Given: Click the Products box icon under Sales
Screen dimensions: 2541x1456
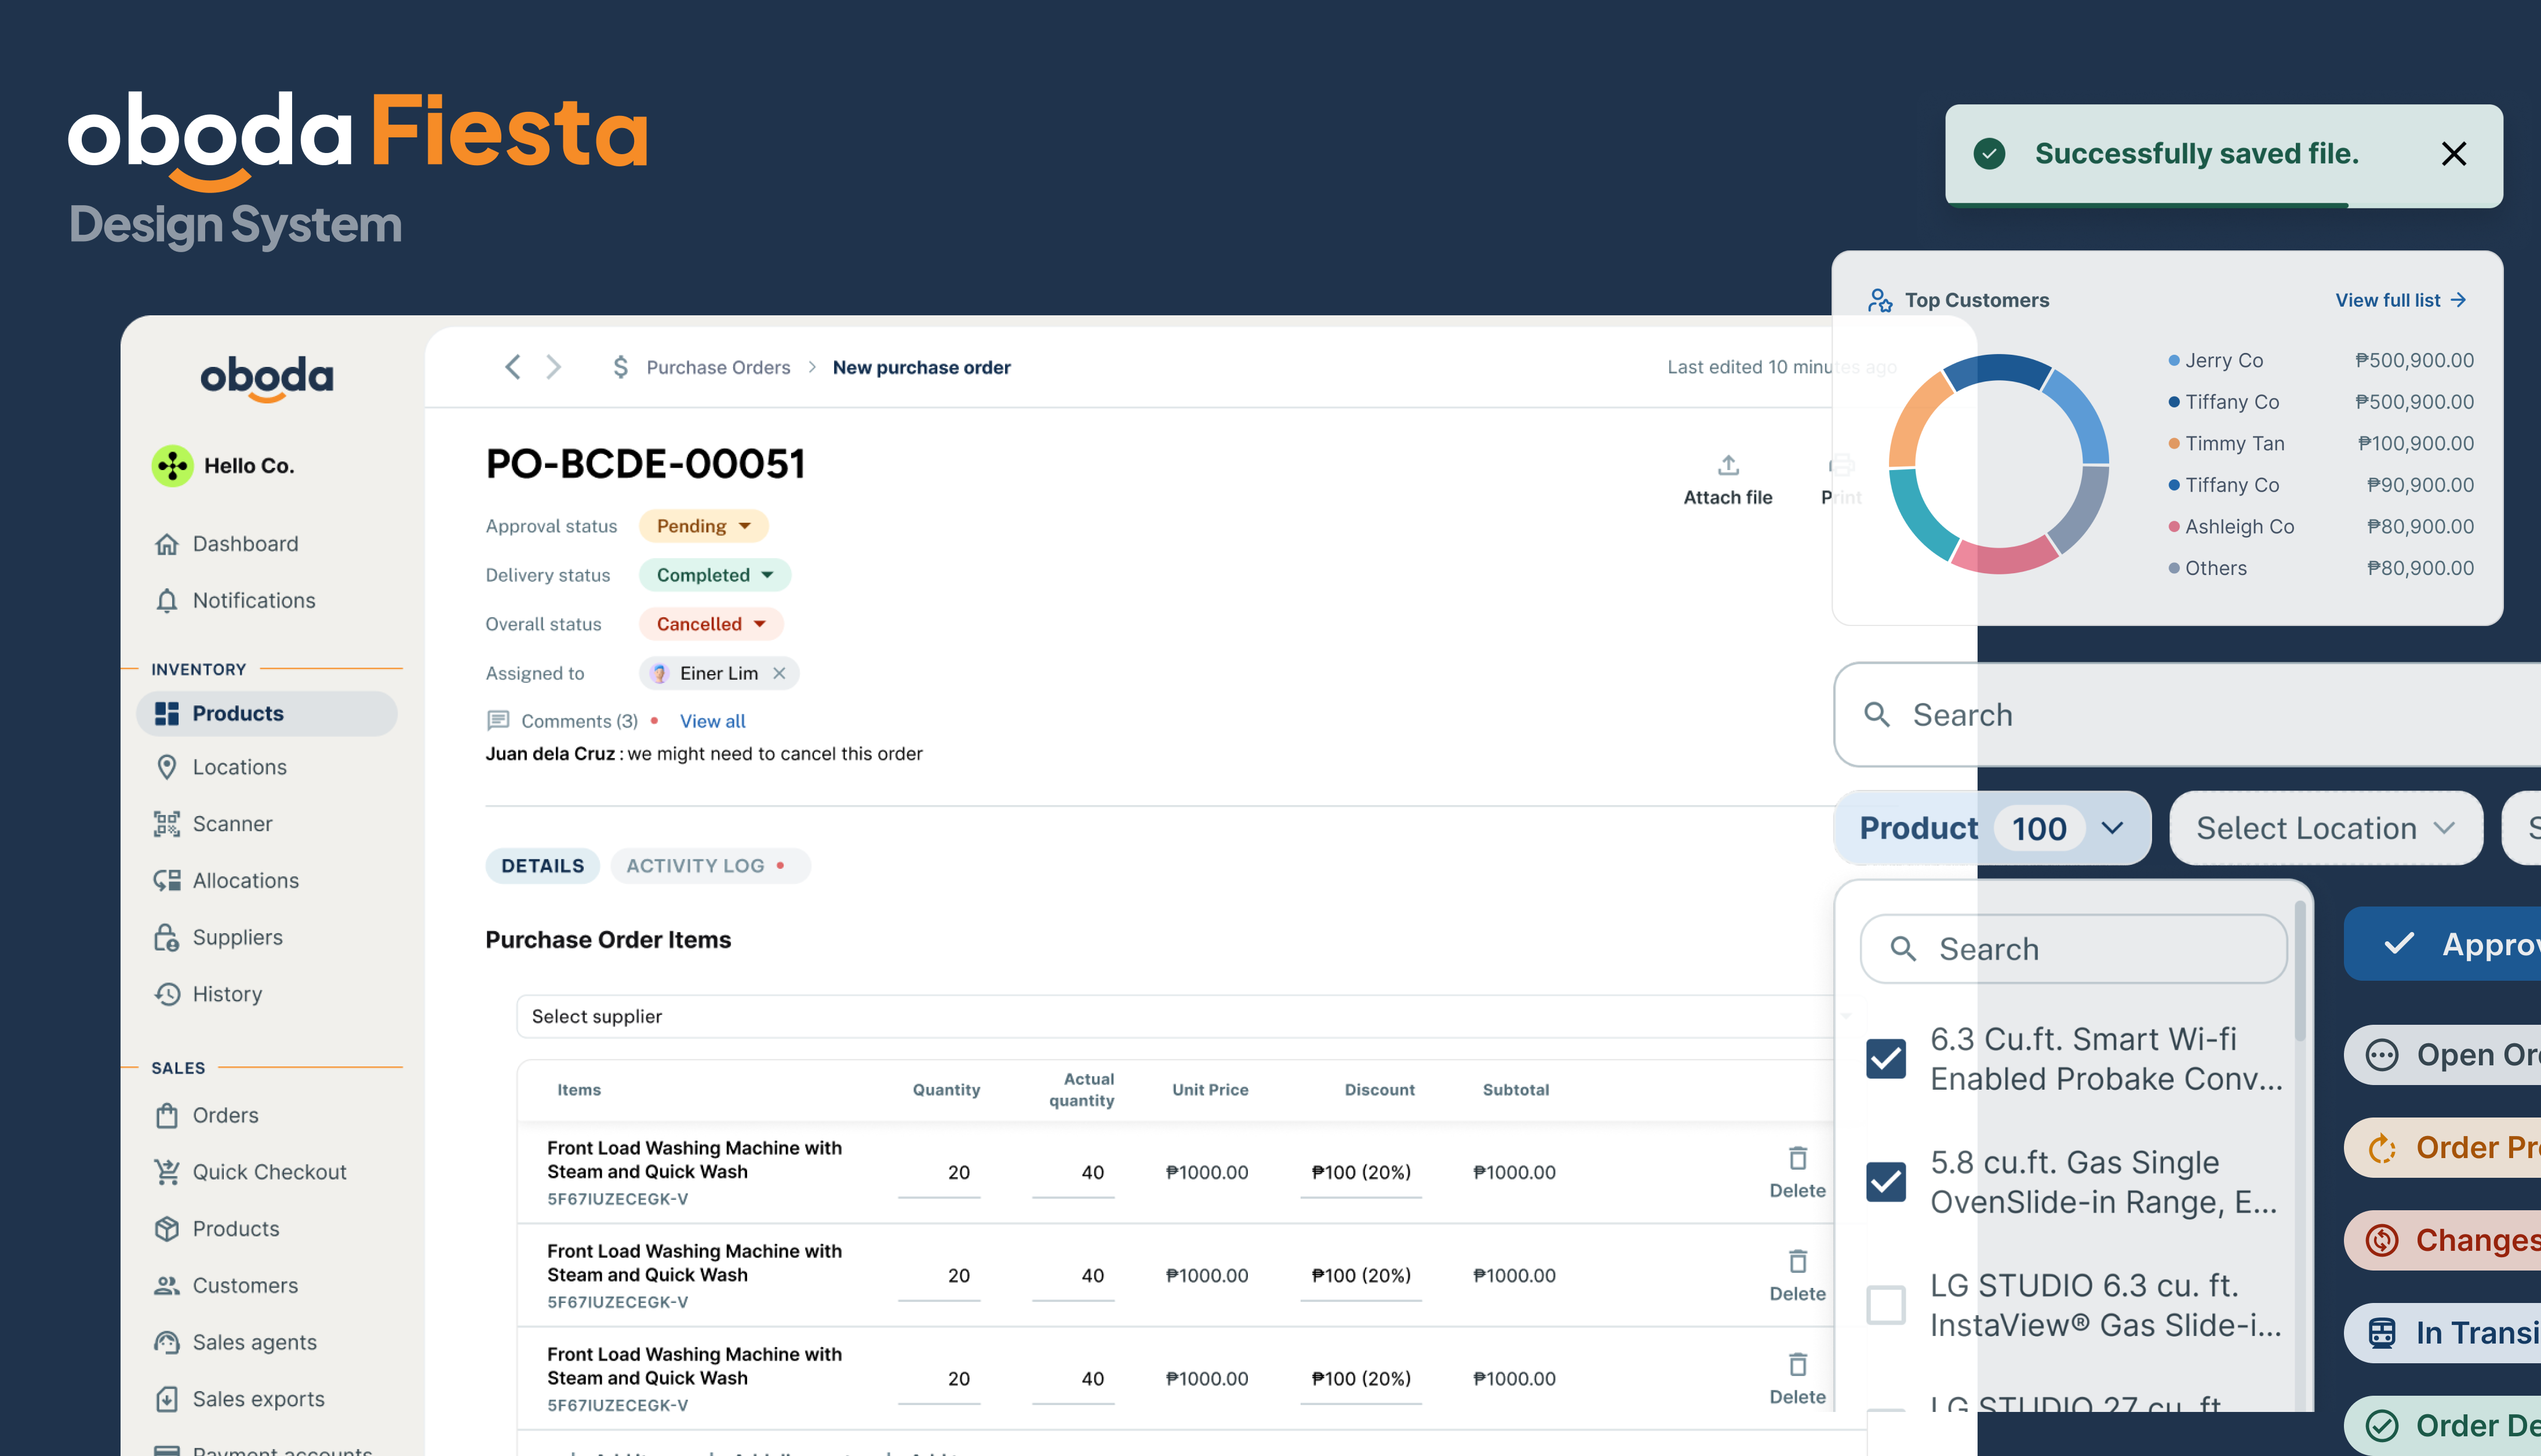Looking at the screenshot, I should point(167,1228).
